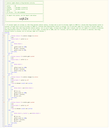Click the 'Turn on' circle icon on line 54

point(15,91)
